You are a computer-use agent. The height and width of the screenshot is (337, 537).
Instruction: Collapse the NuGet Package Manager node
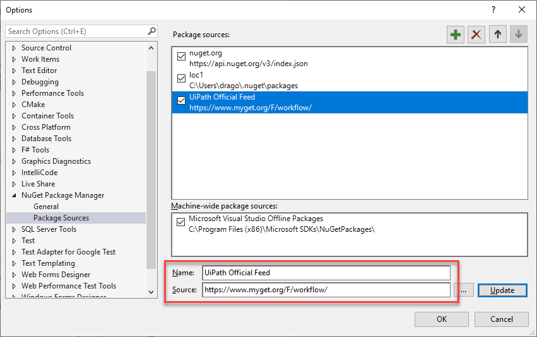coord(15,195)
